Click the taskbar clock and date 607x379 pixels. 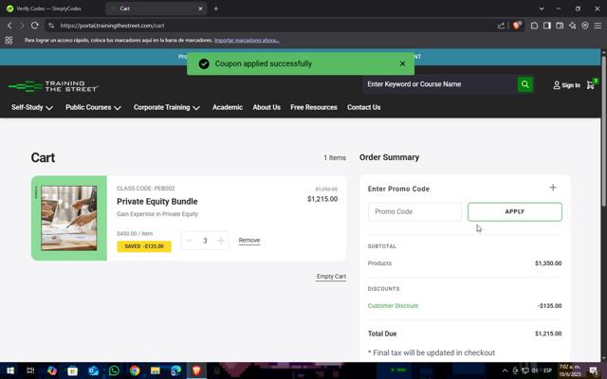tap(570, 370)
